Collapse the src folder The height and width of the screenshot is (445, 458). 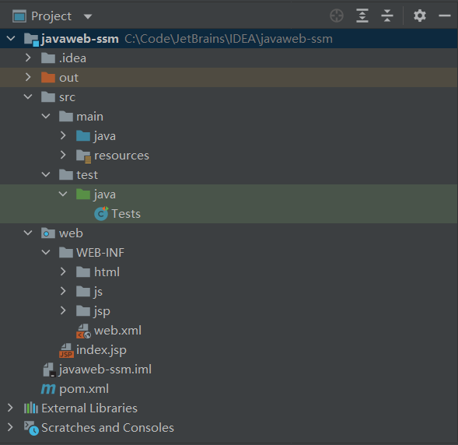(28, 96)
